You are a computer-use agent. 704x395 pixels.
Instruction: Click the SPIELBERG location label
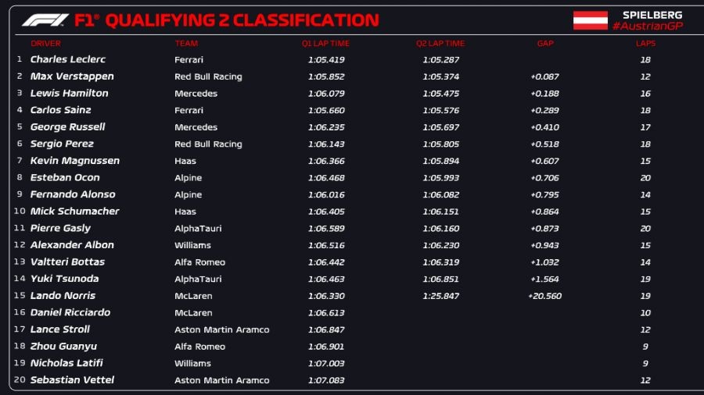coord(652,15)
